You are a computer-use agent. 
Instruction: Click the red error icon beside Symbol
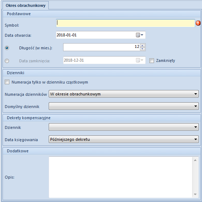198,23
